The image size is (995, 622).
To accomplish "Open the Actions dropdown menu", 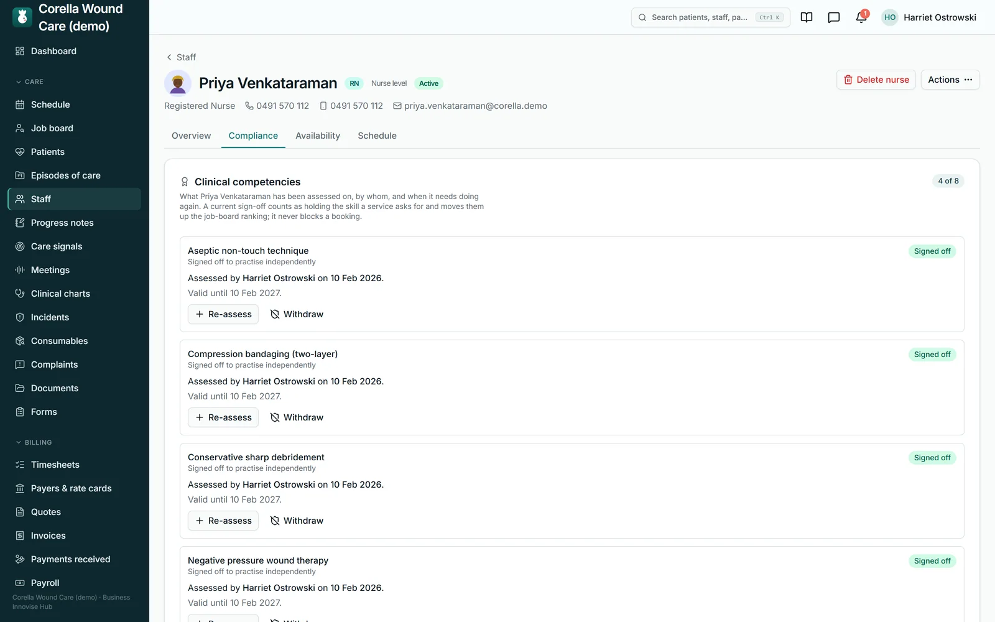I will point(950,80).
